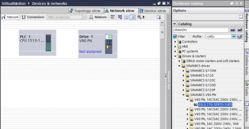This screenshot has height=129, width=249.
Task: Open the Libraries side tab
Action: [x=247, y=112]
